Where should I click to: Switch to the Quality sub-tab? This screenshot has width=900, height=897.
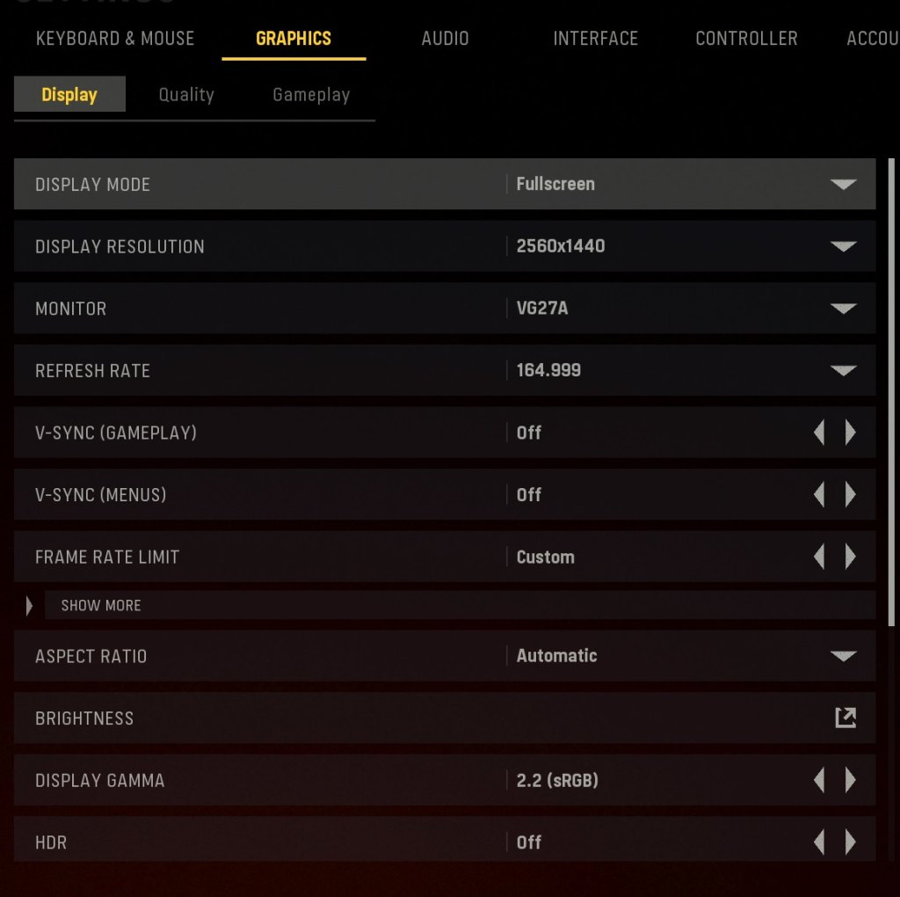pyautogui.click(x=186, y=95)
